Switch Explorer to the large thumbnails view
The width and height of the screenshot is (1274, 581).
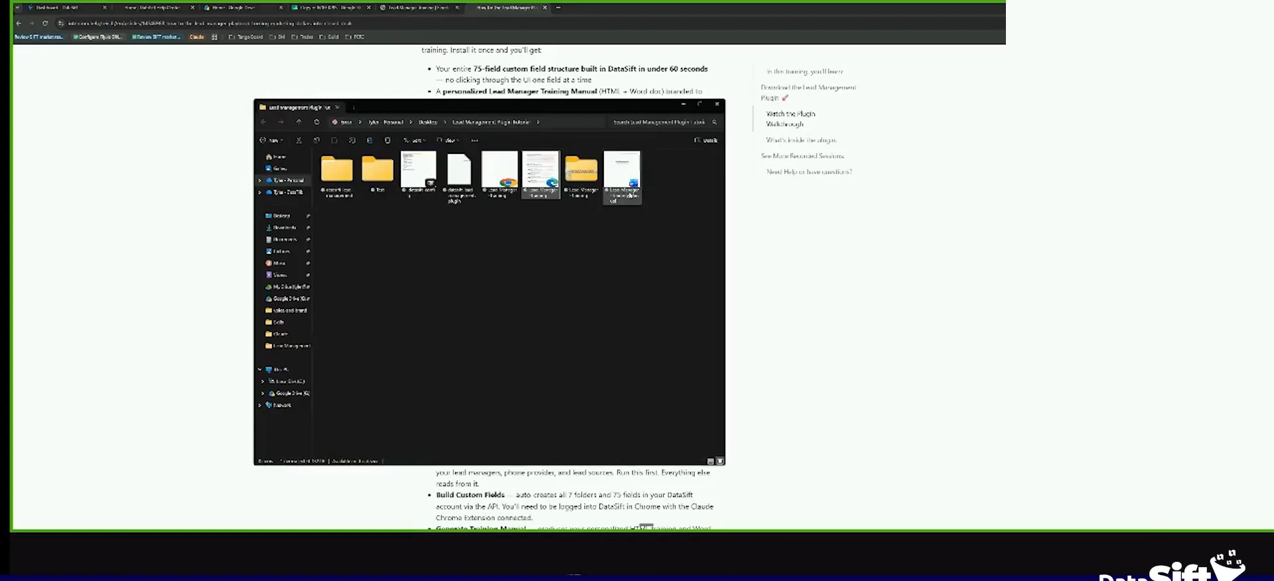pos(720,461)
